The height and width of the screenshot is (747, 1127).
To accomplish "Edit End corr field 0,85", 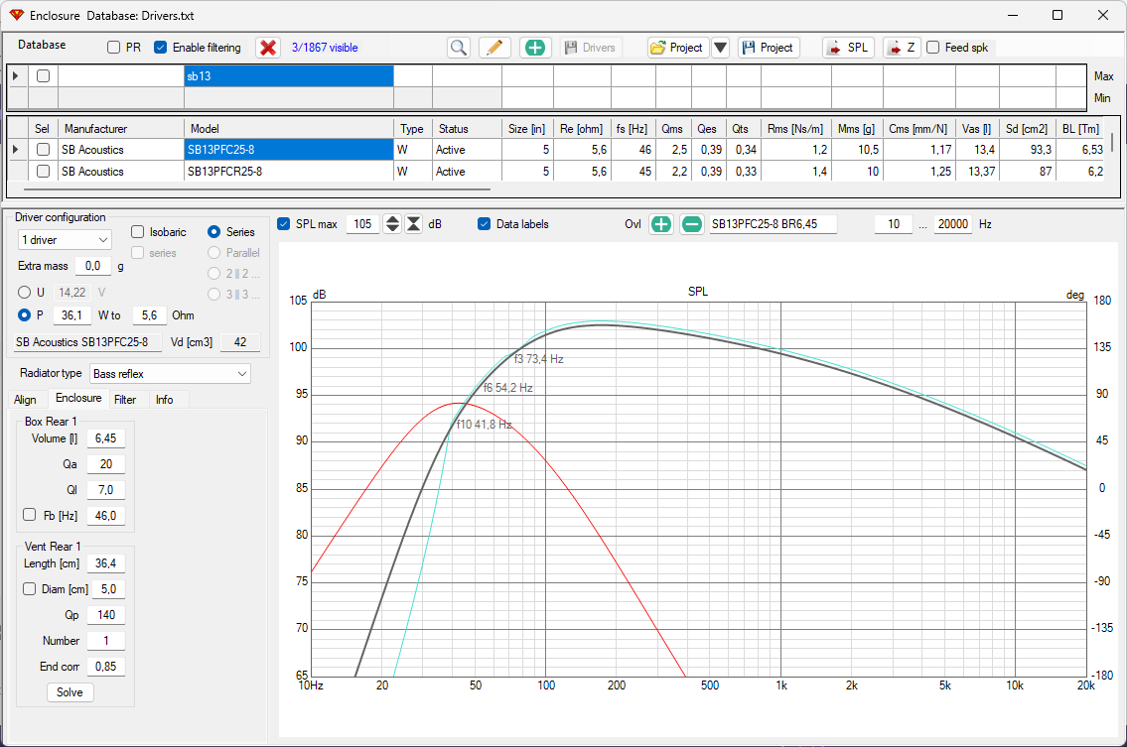I will (106, 667).
